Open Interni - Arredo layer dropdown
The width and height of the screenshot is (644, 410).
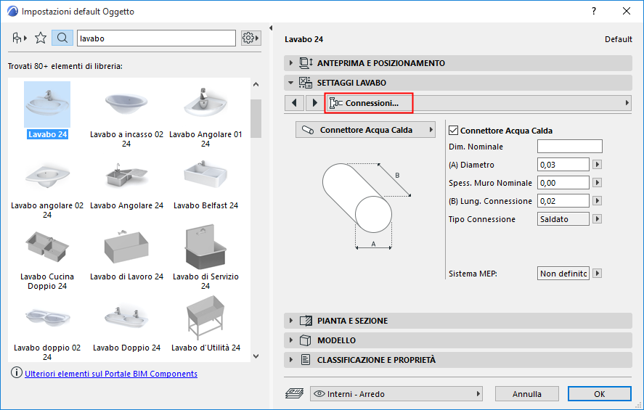tap(396, 393)
